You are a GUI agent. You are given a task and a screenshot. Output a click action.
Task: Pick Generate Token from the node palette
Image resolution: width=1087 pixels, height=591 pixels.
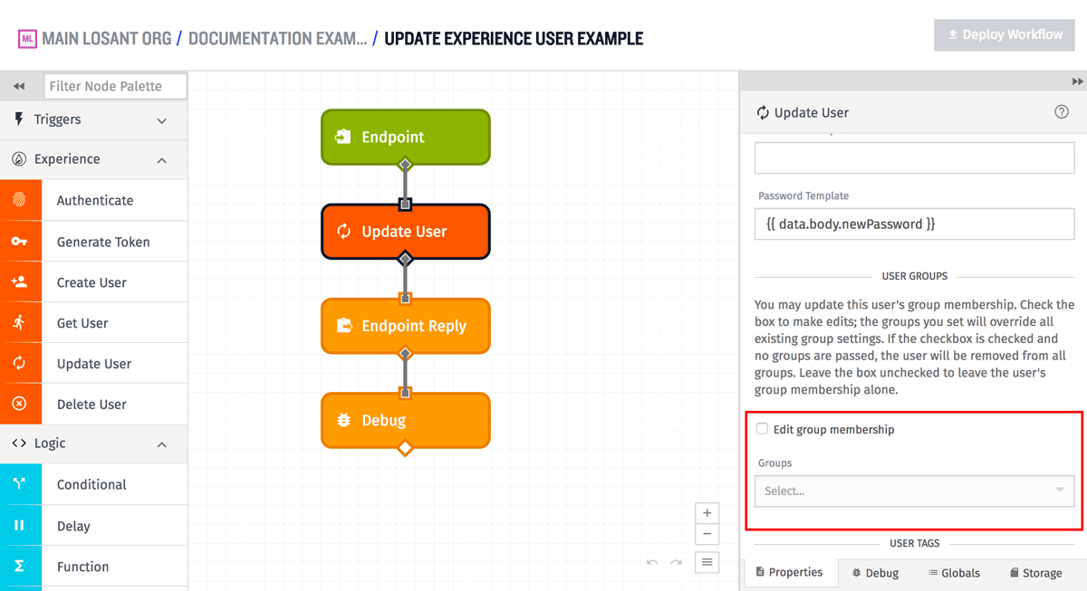94,242
